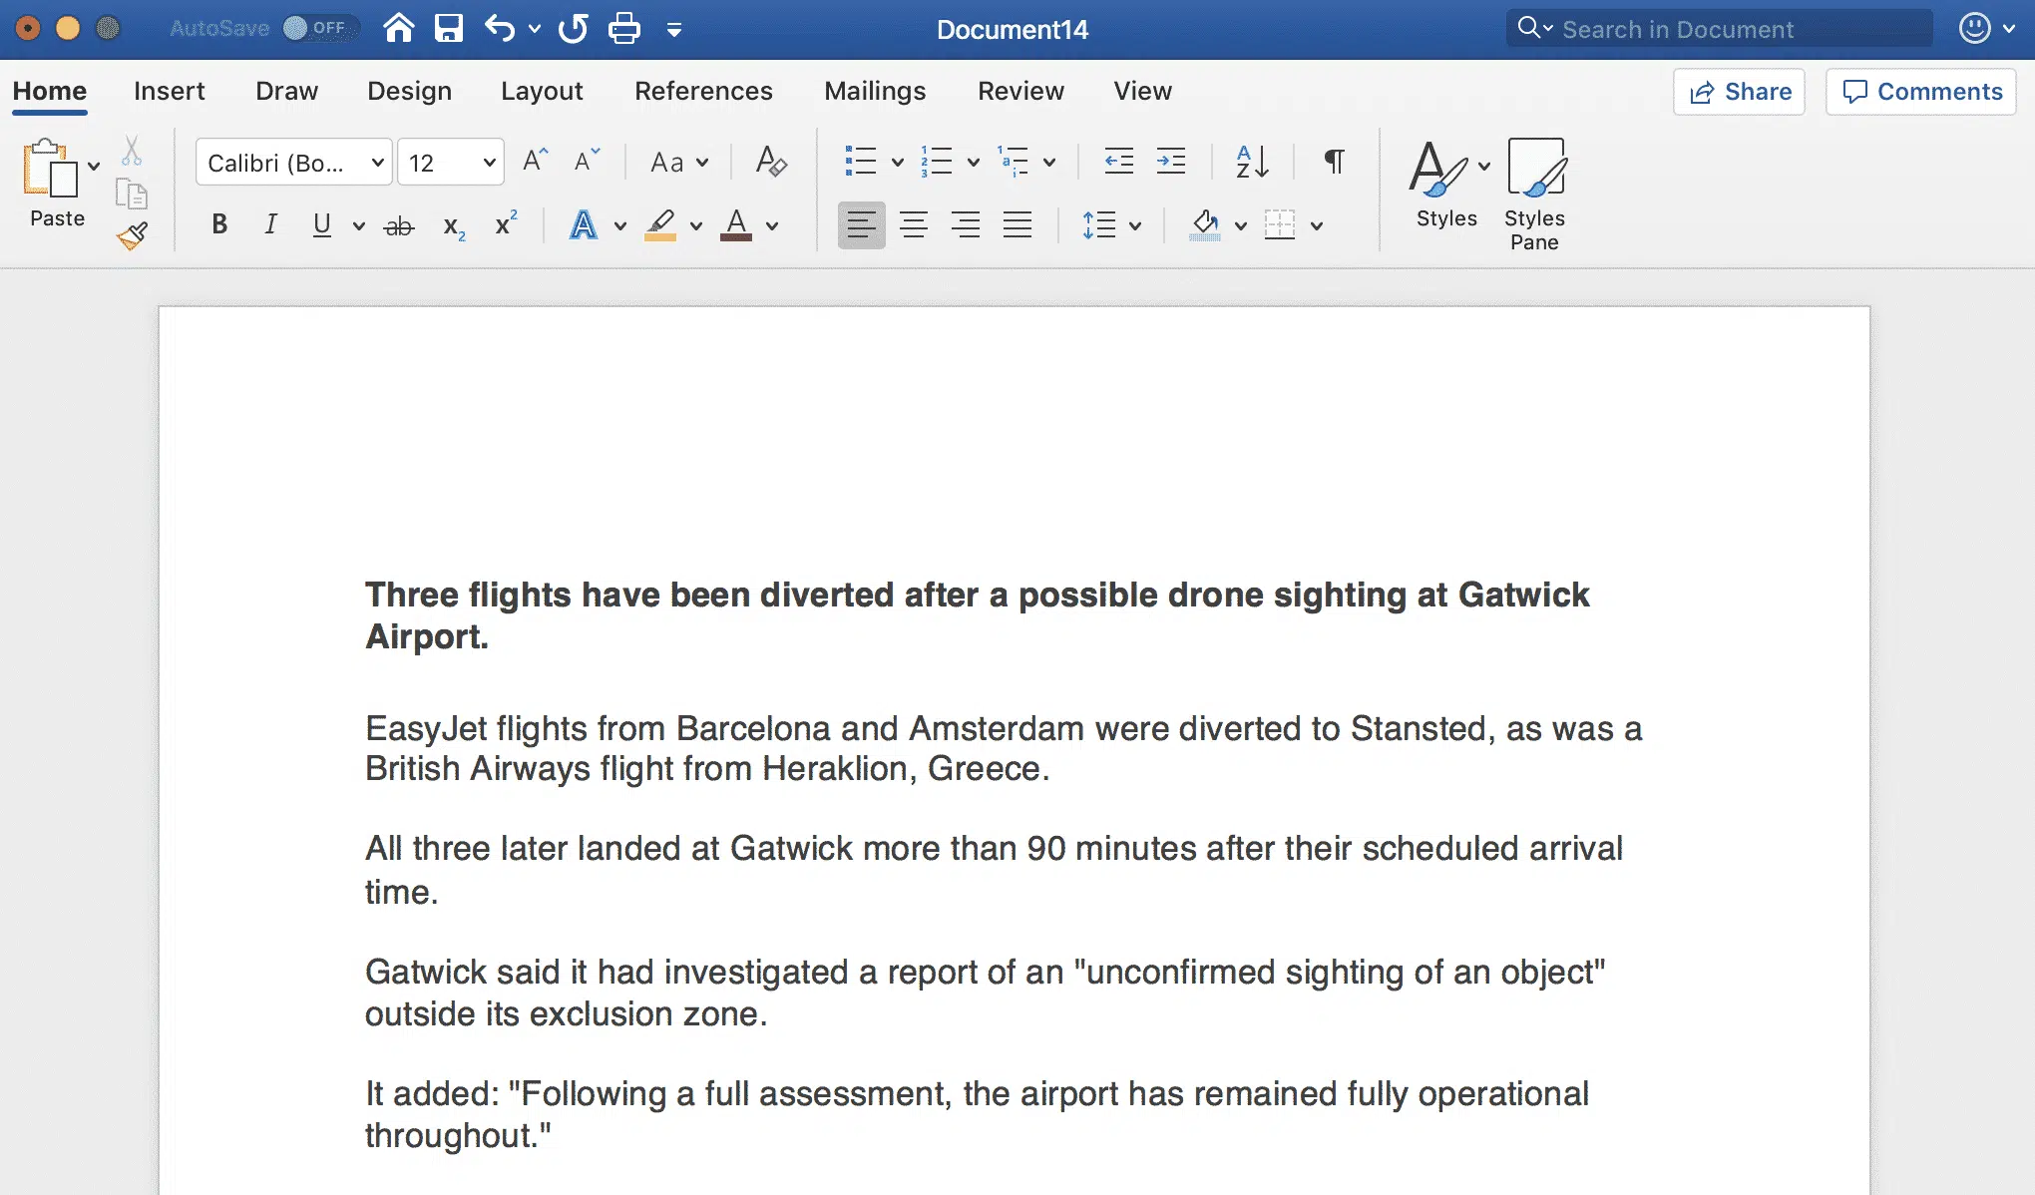Viewport: 2035px width, 1195px height.
Task: Toggle underline formatting
Action: point(321,225)
